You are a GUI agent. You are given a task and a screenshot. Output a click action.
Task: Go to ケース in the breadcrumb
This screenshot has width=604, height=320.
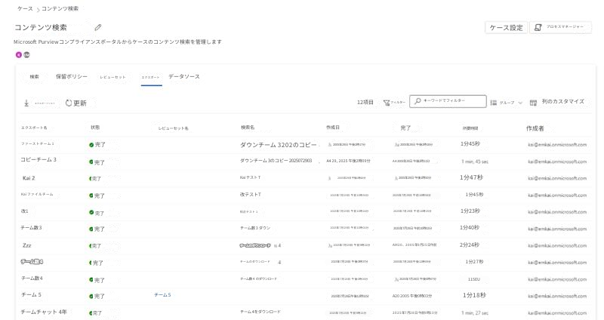click(25, 8)
